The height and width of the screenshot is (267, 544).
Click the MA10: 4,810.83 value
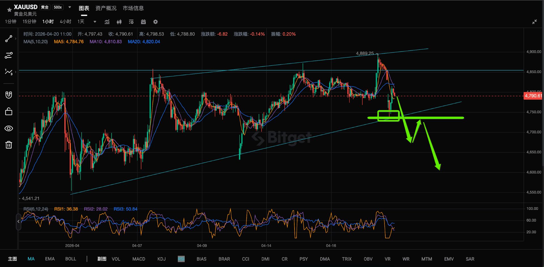(106, 42)
